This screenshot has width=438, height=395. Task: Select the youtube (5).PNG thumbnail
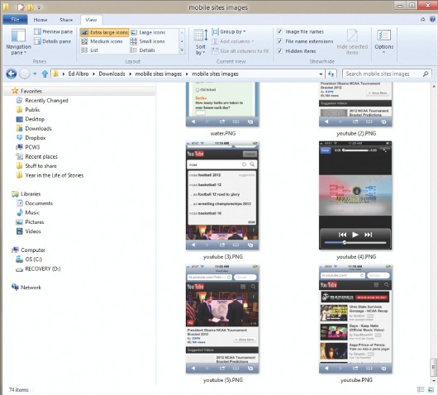pos(222,319)
